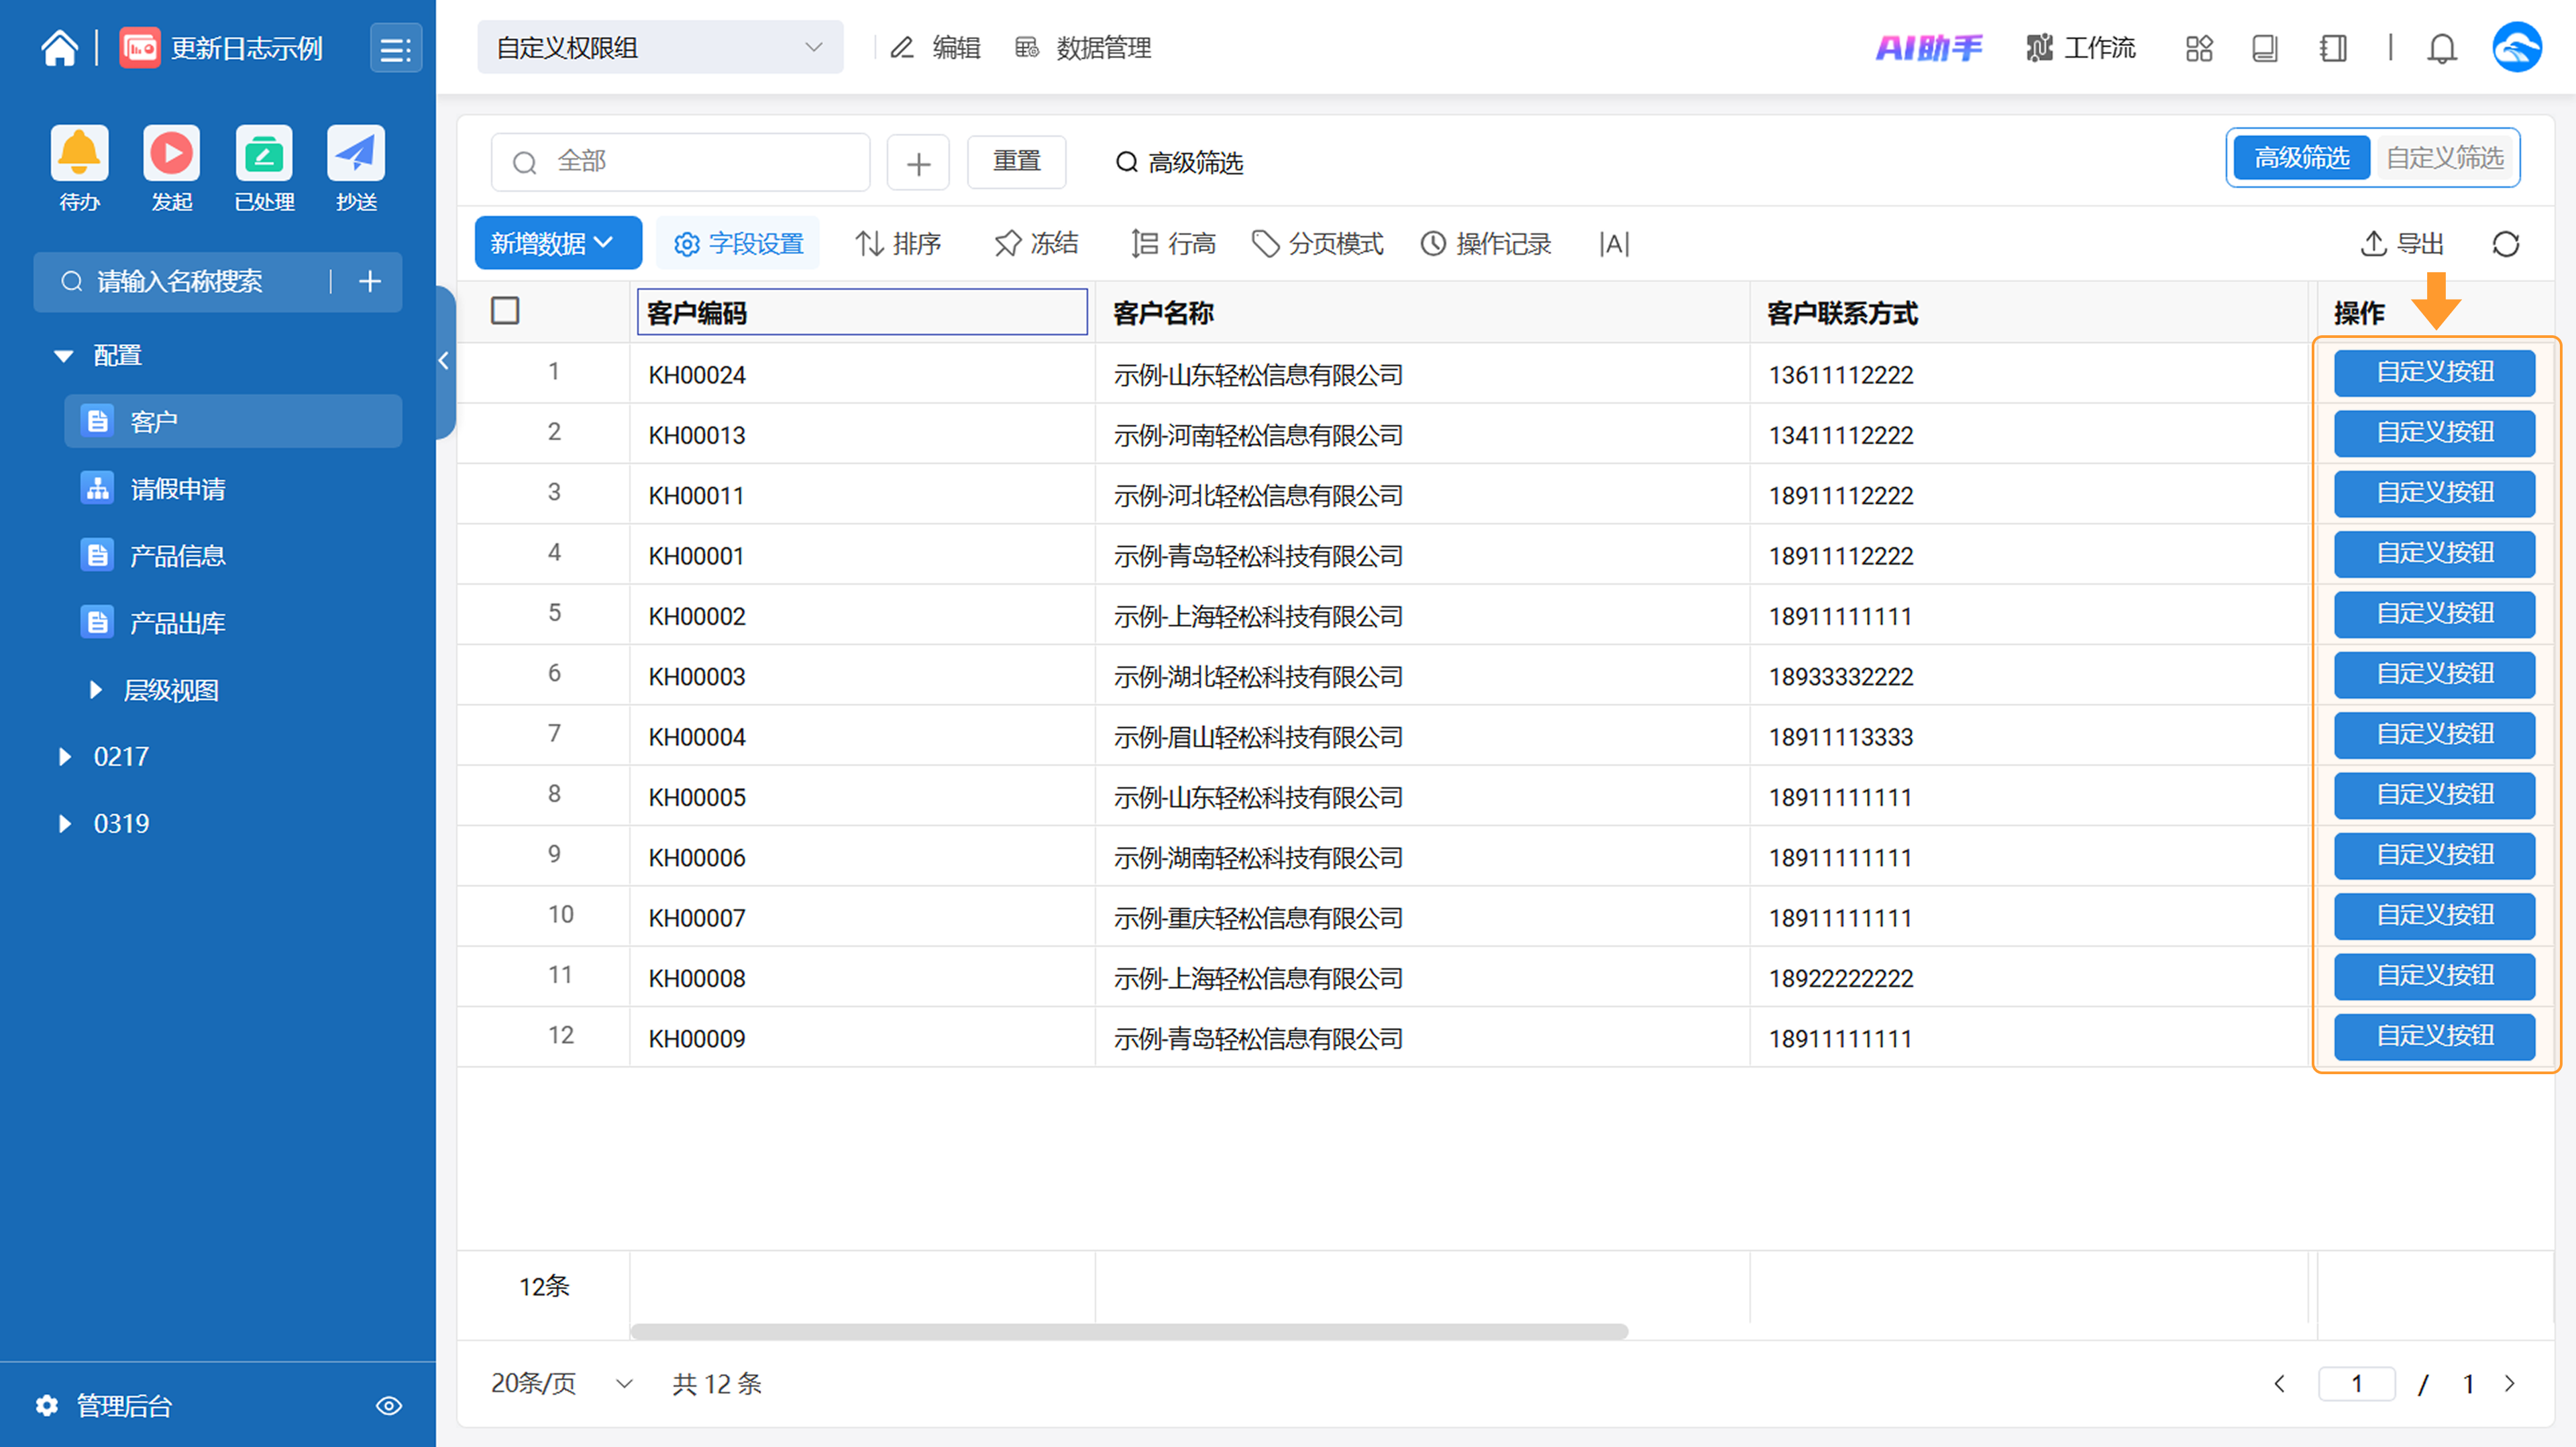Expand the 0217 tree group
2576x1447 pixels.
point(65,756)
